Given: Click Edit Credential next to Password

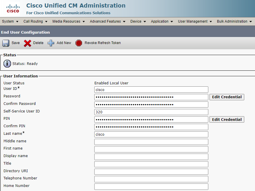Looking at the screenshot, I should click(227, 97).
